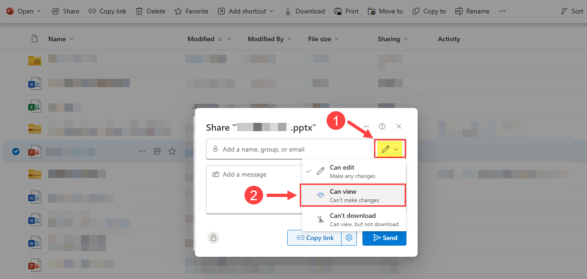Select the Can view permission option

click(x=354, y=196)
